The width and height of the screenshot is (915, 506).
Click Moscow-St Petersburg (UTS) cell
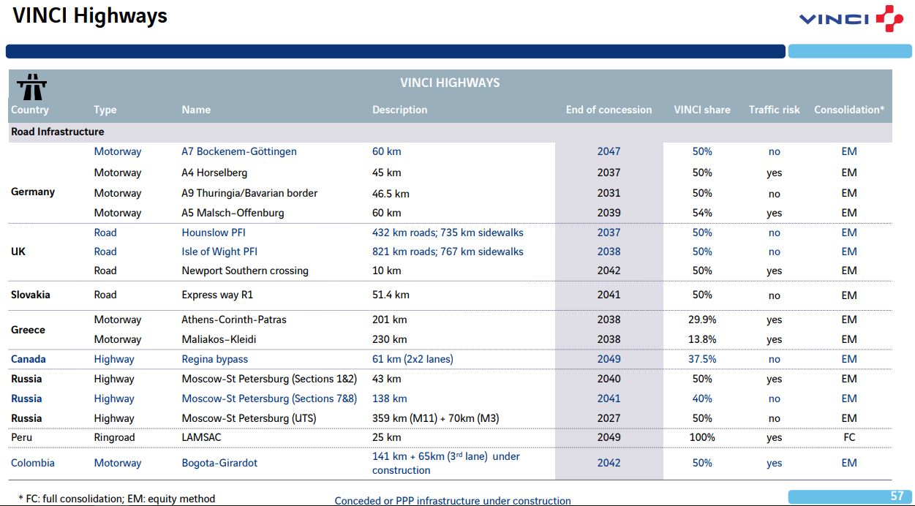(x=249, y=418)
